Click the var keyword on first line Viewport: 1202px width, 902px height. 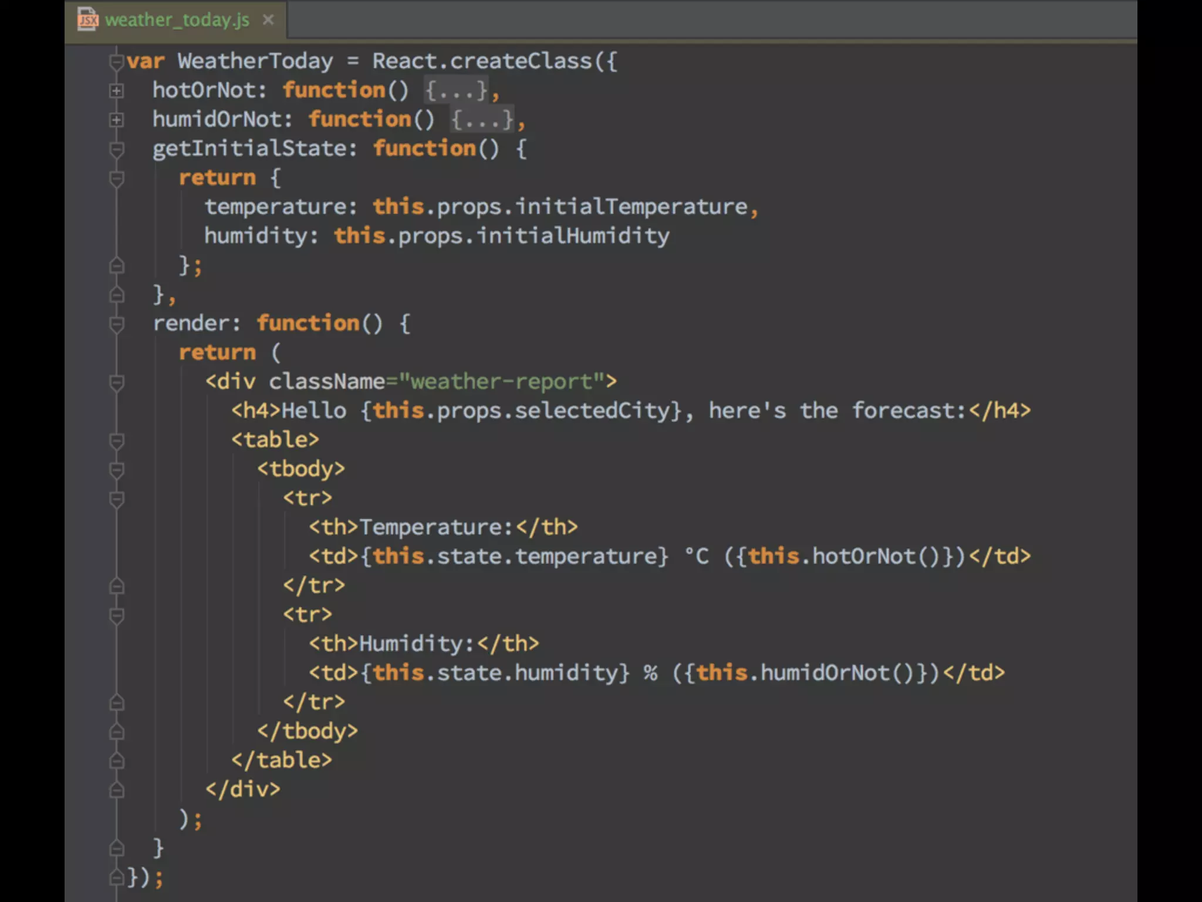(x=146, y=62)
